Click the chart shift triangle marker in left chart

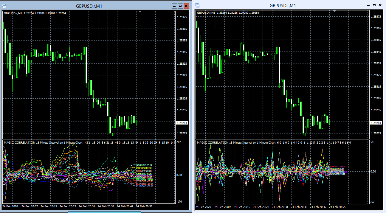tap(140, 11)
